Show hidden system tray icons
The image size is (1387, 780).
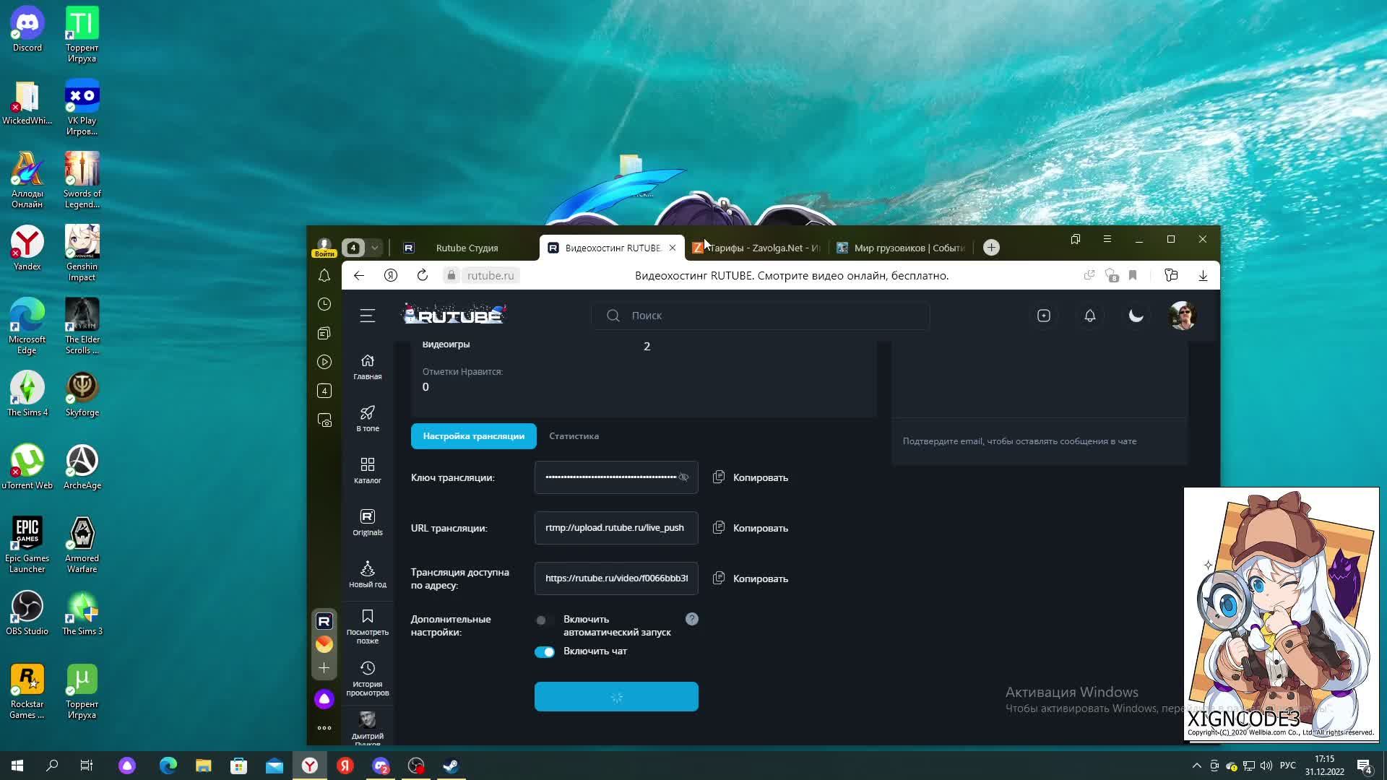1196,766
